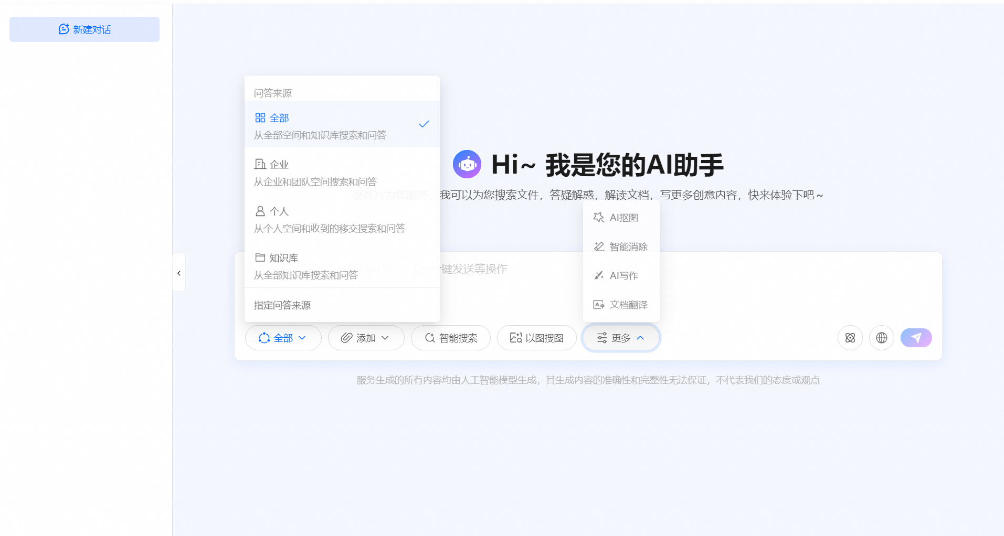Viewport: 1004px width, 536px height.
Task: Click the magic pen icon beside AI写作
Action: [x=599, y=275]
